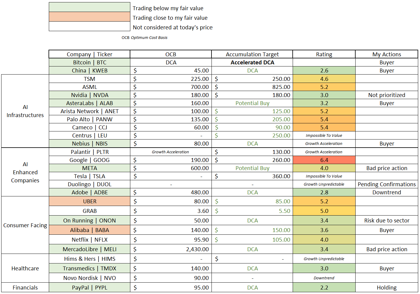Select the orange UBER cell
The height and width of the screenshot is (294, 420).
90,201
